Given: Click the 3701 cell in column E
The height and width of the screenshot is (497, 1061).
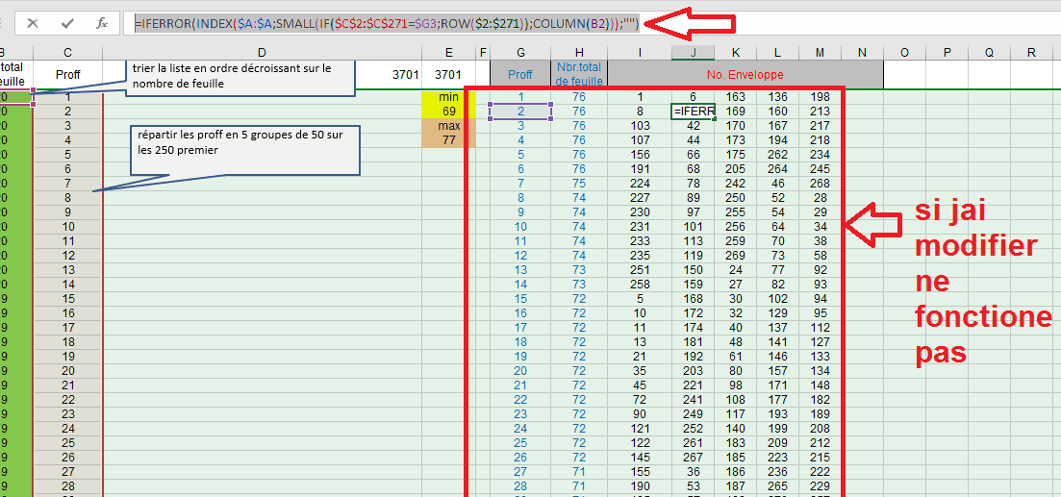Looking at the screenshot, I should point(448,74).
